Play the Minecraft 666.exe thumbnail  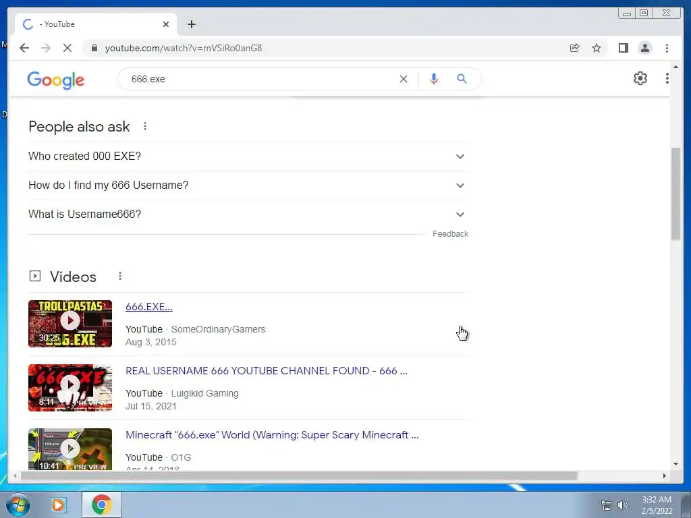click(x=70, y=449)
